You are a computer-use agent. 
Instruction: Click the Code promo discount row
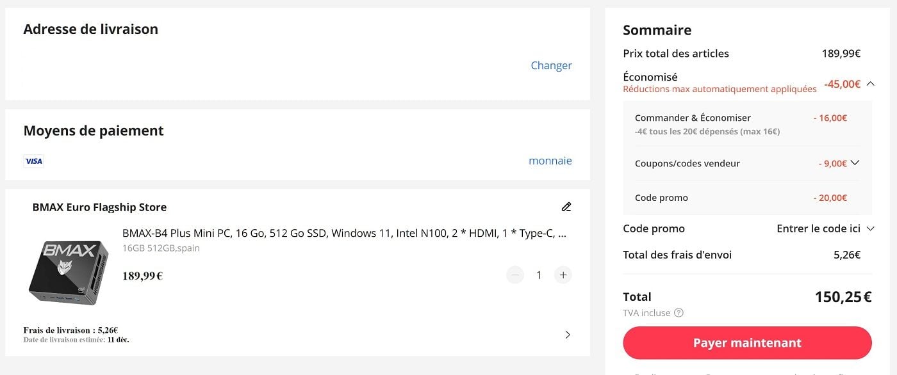[x=747, y=198]
